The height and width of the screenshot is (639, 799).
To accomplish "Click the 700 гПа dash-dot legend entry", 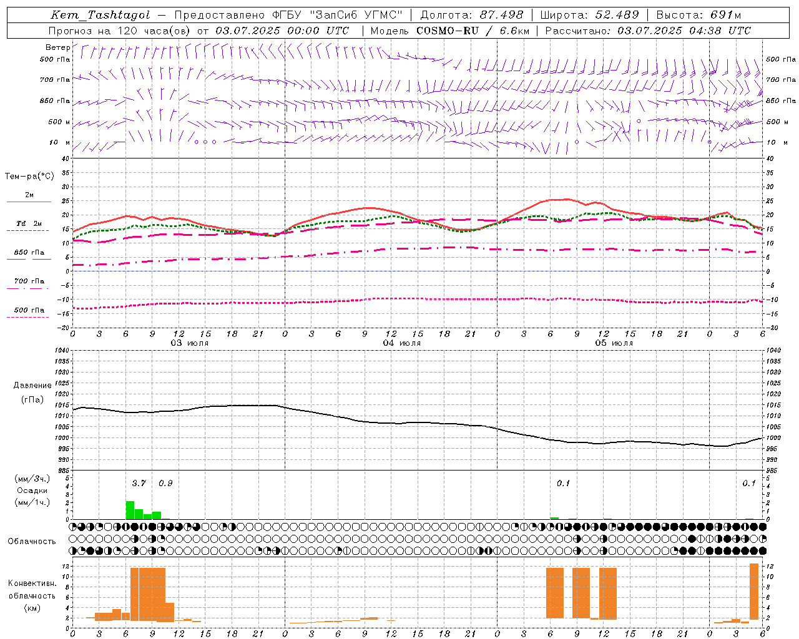I will coord(29,281).
